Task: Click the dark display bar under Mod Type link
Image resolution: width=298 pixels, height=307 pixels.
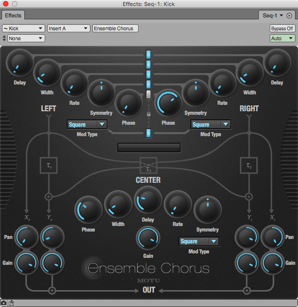Action: pos(149,148)
